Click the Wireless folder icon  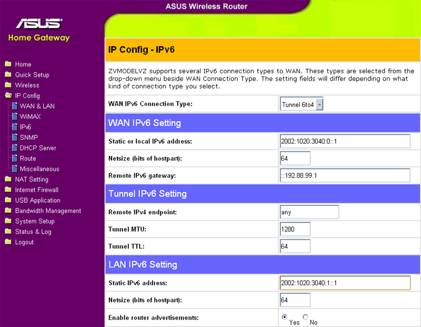coord(8,85)
